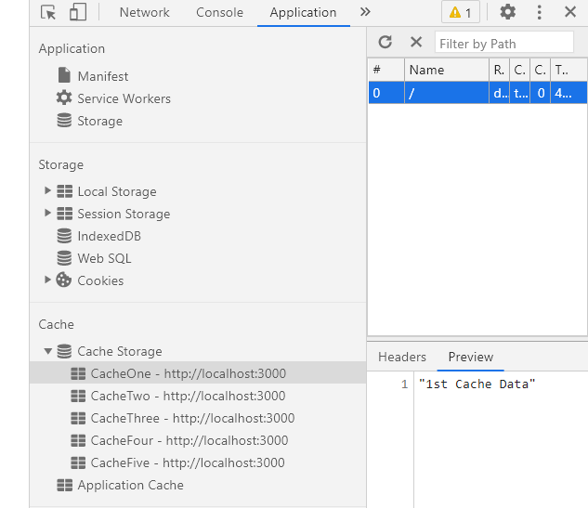Image resolution: width=588 pixels, height=508 pixels.
Task: Show more tabs via double chevron
Action: pyautogui.click(x=365, y=12)
